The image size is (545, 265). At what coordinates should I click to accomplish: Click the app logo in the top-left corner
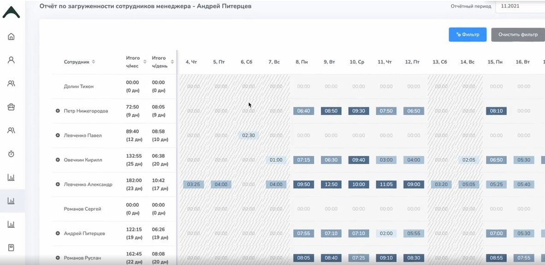(x=11, y=12)
